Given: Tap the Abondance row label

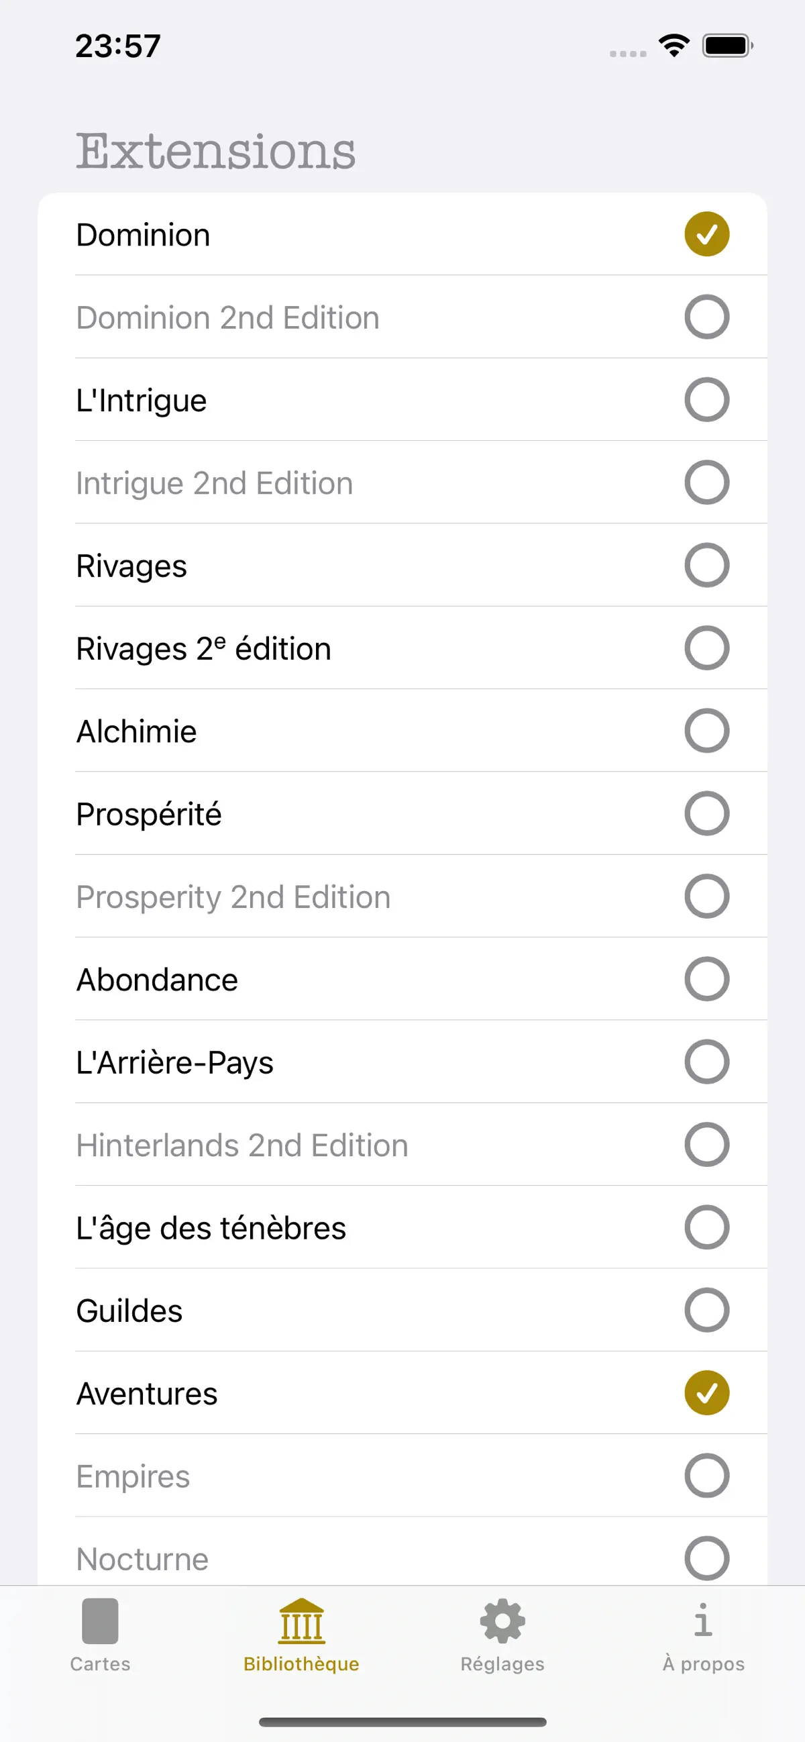Looking at the screenshot, I should (x=158, y=979).
